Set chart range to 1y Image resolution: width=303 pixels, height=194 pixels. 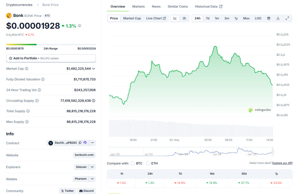236,18
